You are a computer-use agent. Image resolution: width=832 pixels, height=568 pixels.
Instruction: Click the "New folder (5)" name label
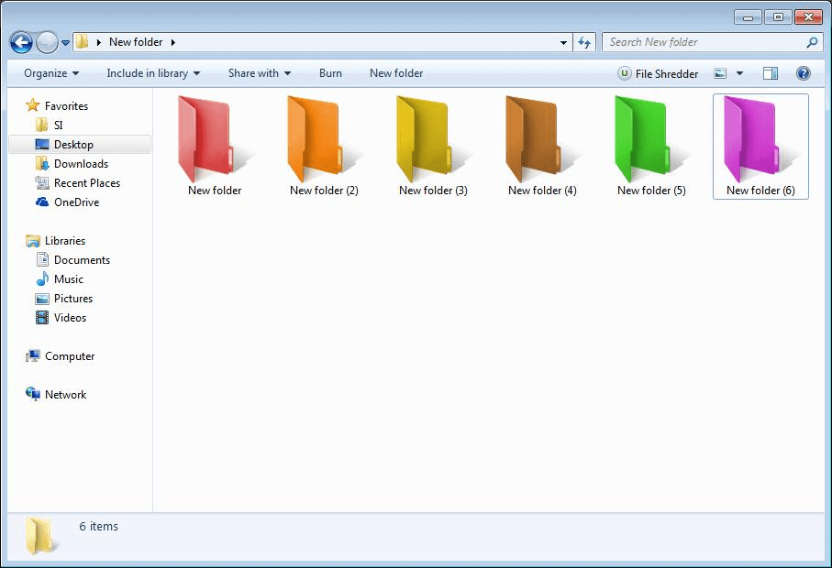(x=651, y=191)
